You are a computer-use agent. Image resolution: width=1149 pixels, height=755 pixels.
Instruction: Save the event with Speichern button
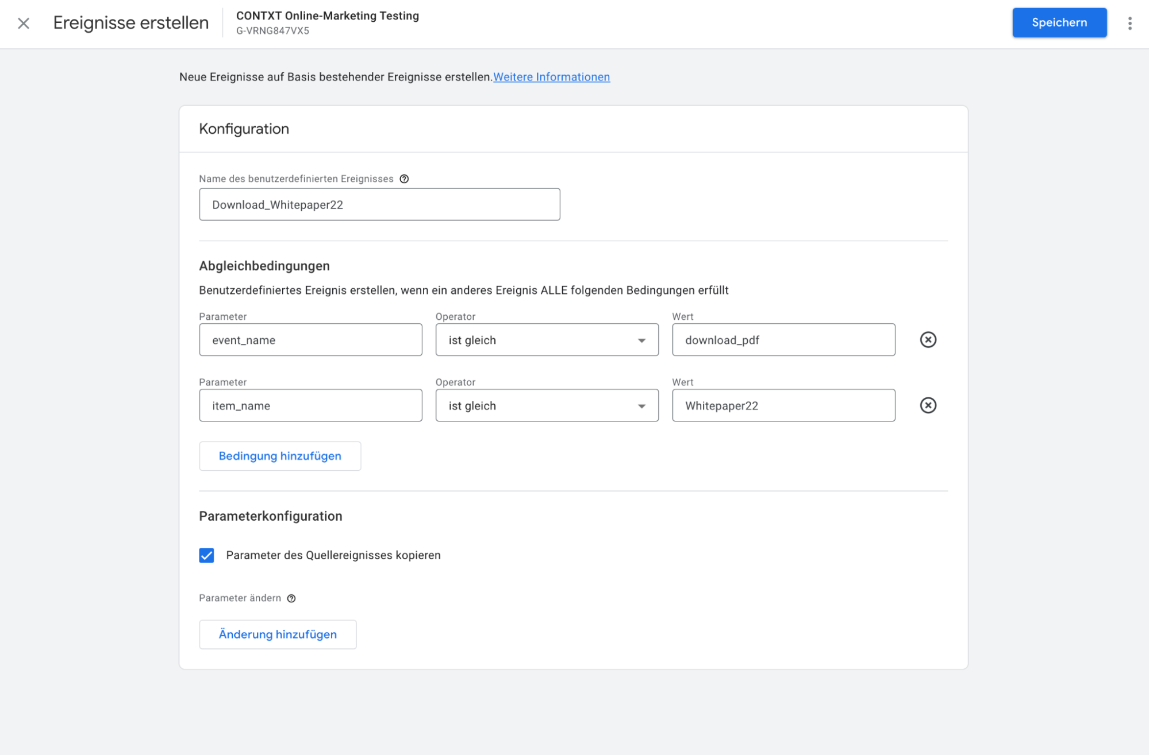pyautogui.click(x=1059, y=22)
